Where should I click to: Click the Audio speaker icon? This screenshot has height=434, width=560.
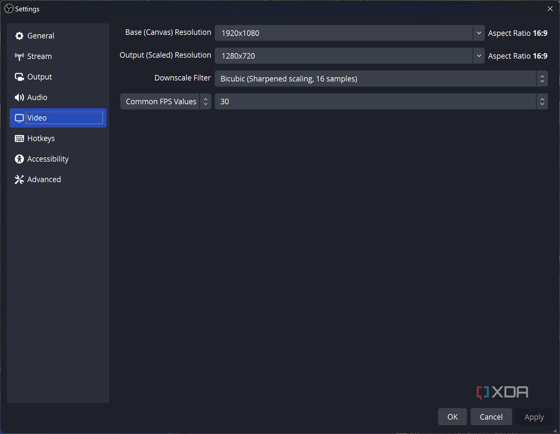(20, 97)
